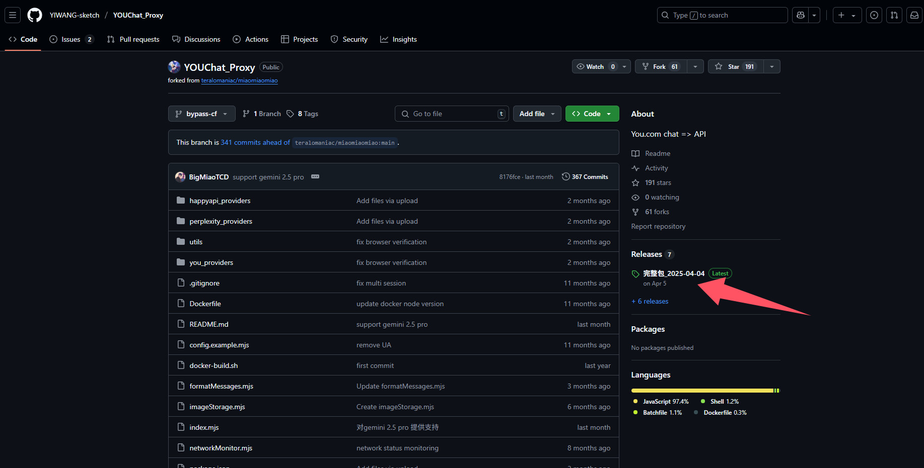Open the Copilot chat icon
The image size is (924, 468).
coord(801,15)
